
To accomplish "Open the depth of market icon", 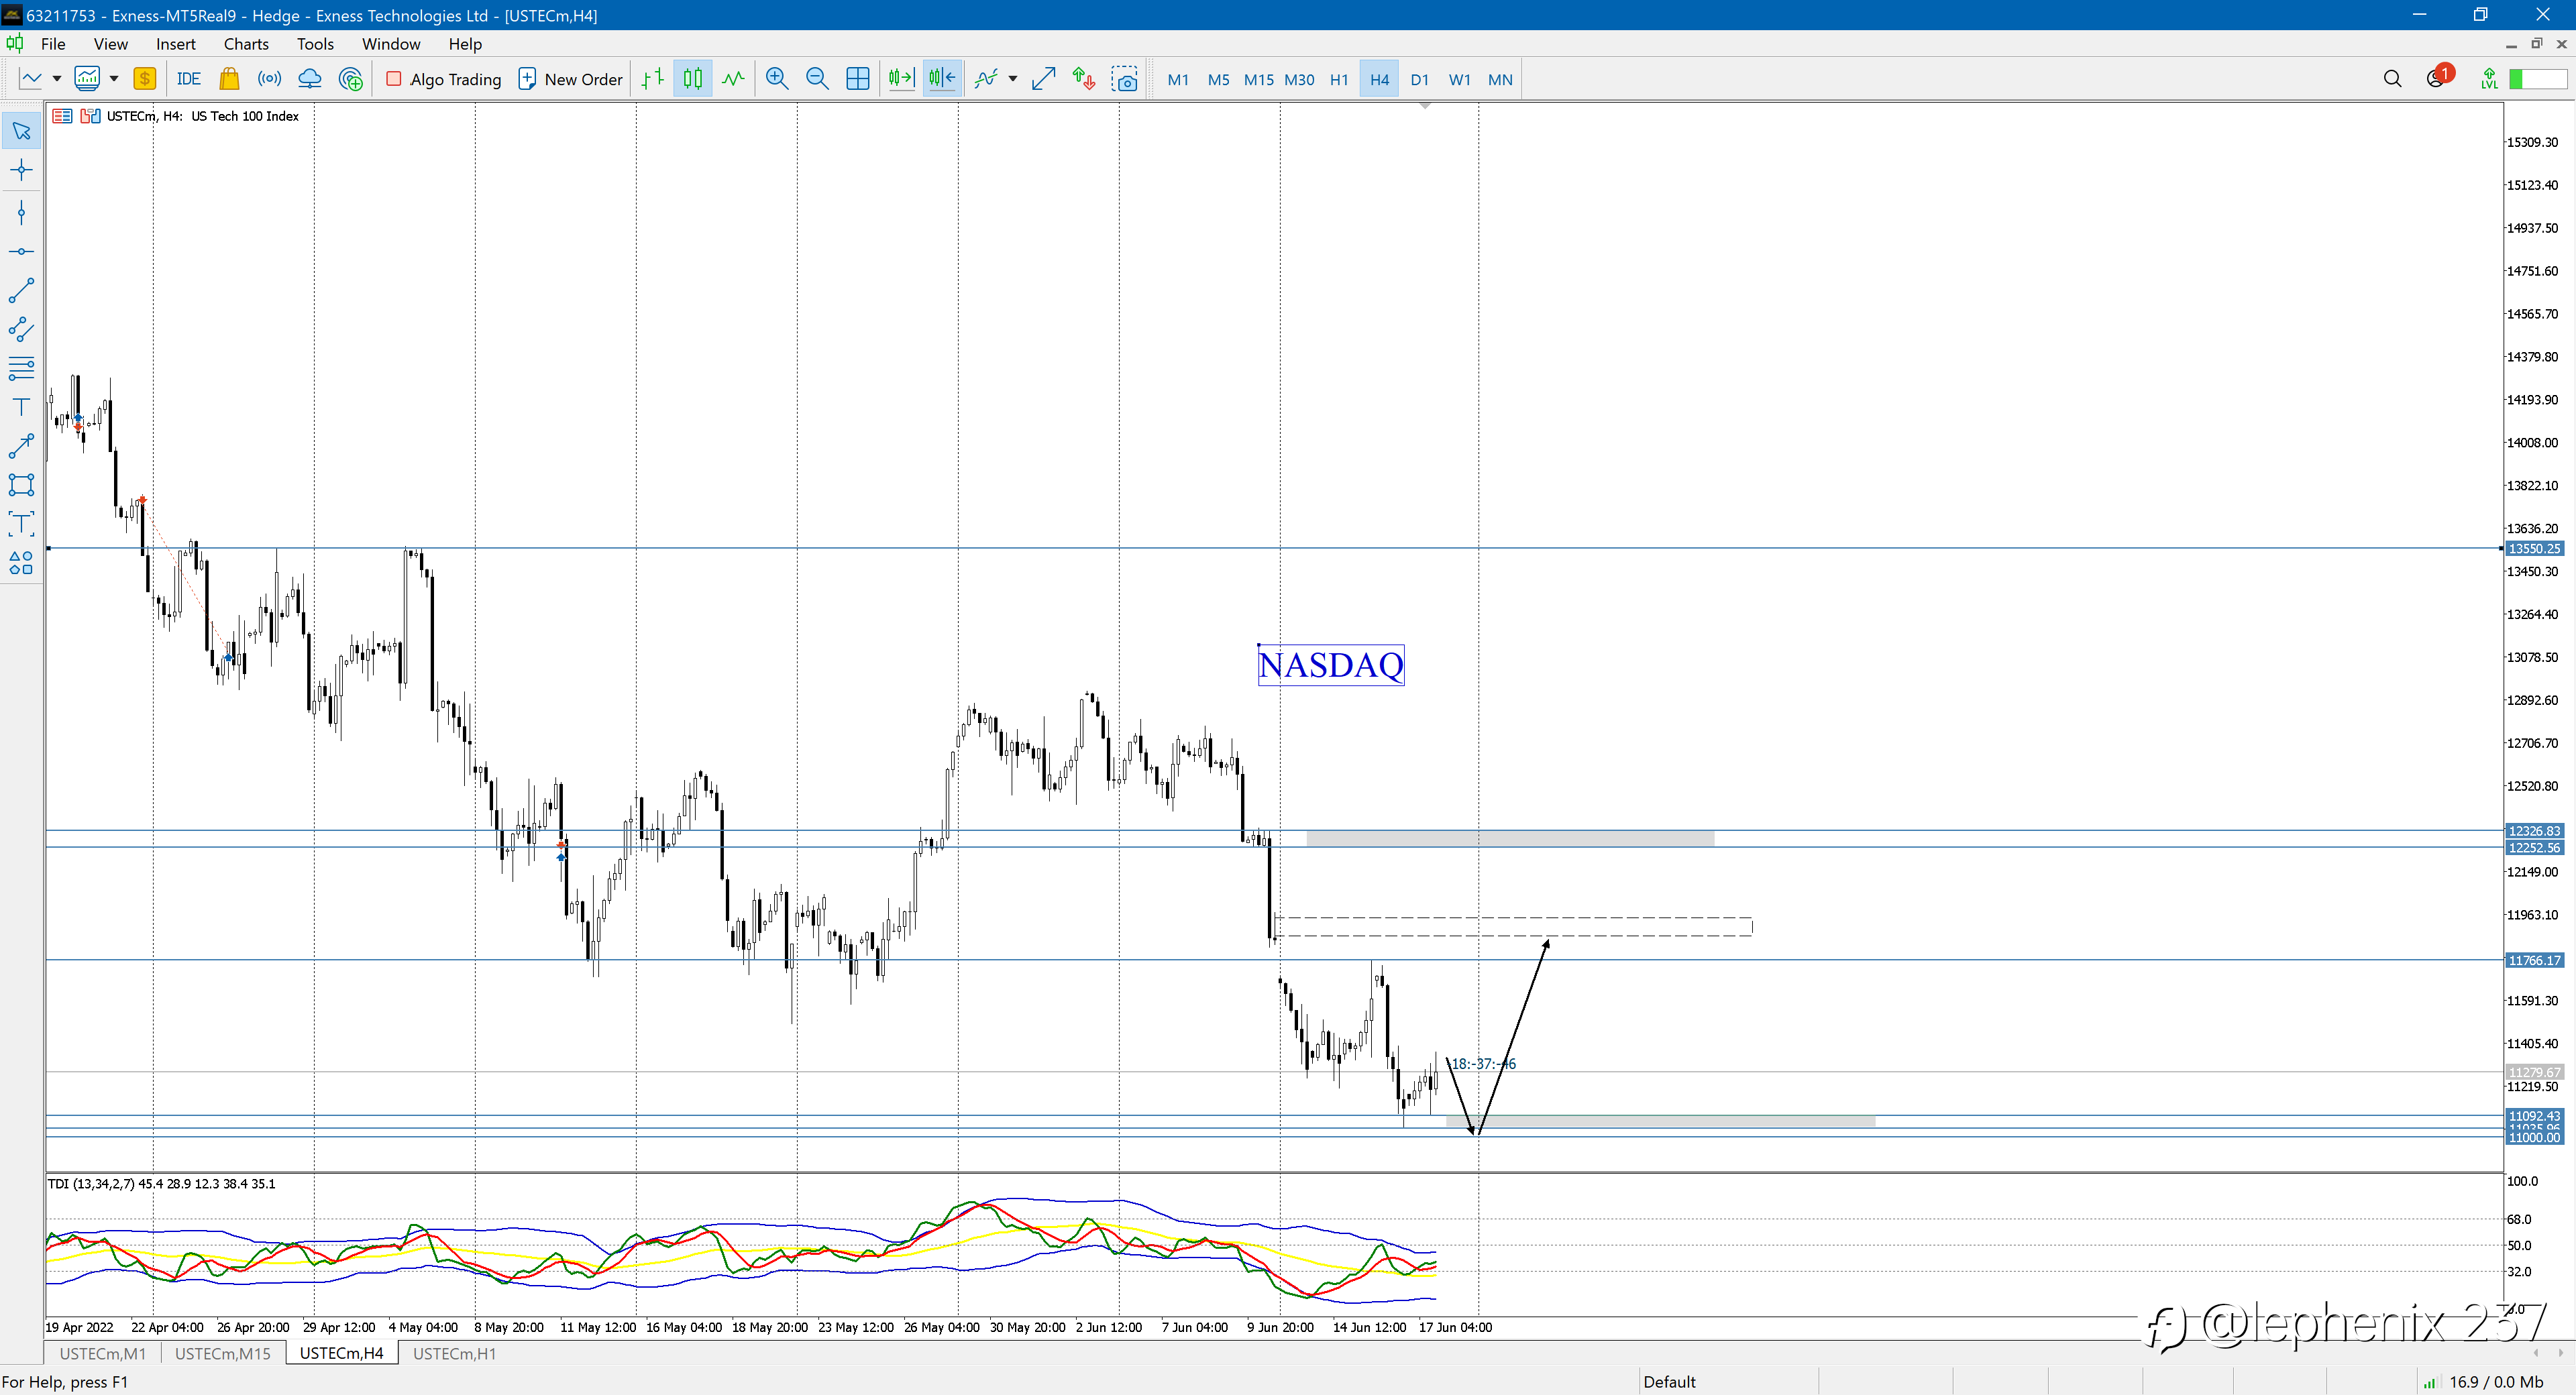I will [x=62, y=116].
